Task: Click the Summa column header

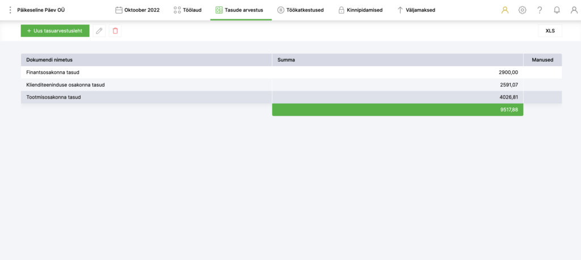Action: pos(398,60)
